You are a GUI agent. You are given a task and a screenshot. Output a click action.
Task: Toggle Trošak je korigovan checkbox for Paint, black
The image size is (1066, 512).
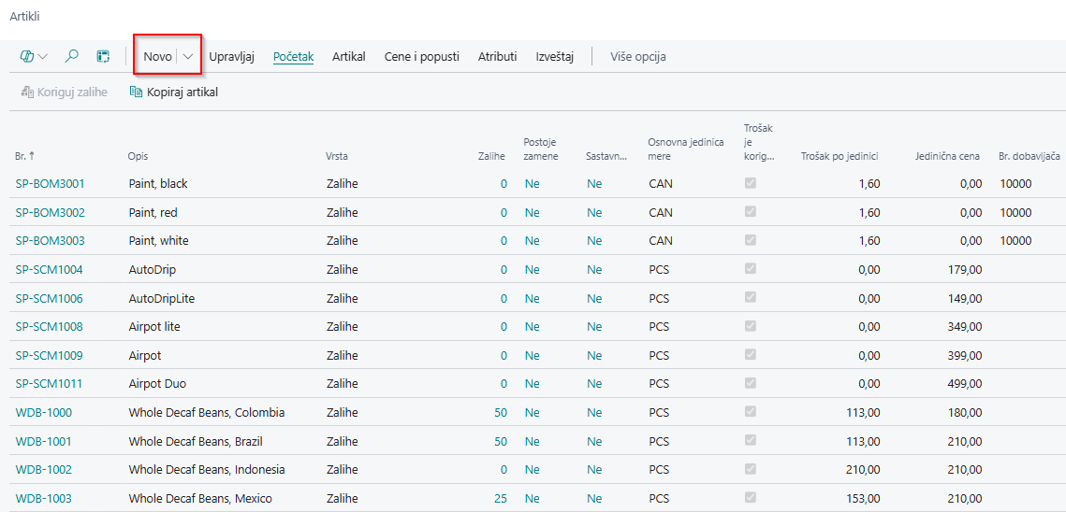750,183
